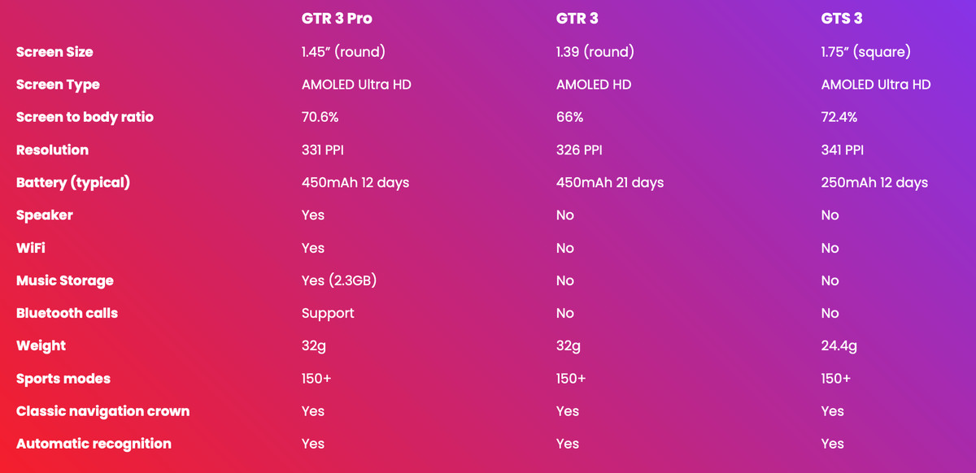
Task: Click the Screen Size row label
Action: coord(54,52)
